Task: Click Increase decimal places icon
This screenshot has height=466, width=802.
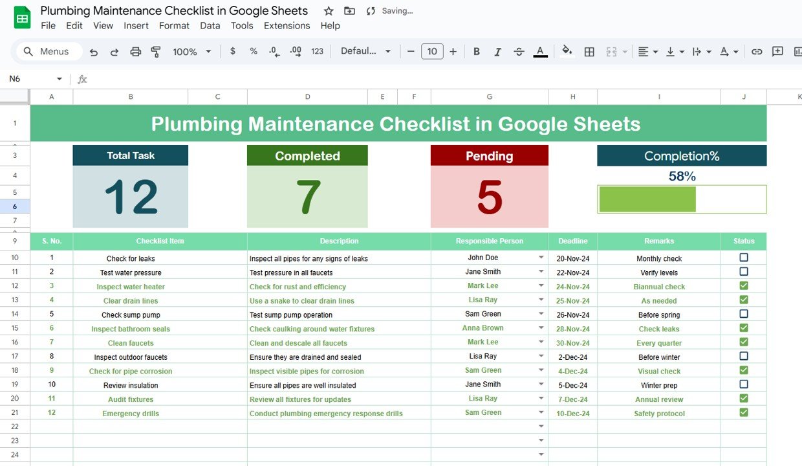Action: point(296,51)
